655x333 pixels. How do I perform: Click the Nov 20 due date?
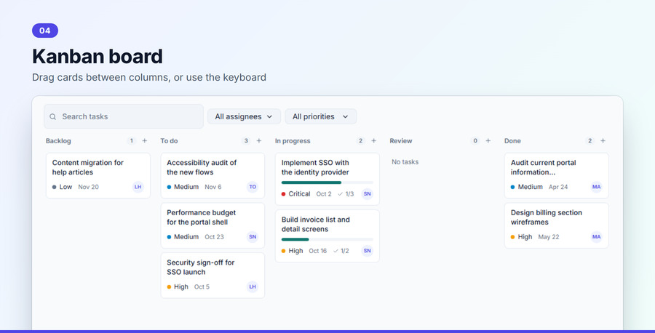(89, 187)
